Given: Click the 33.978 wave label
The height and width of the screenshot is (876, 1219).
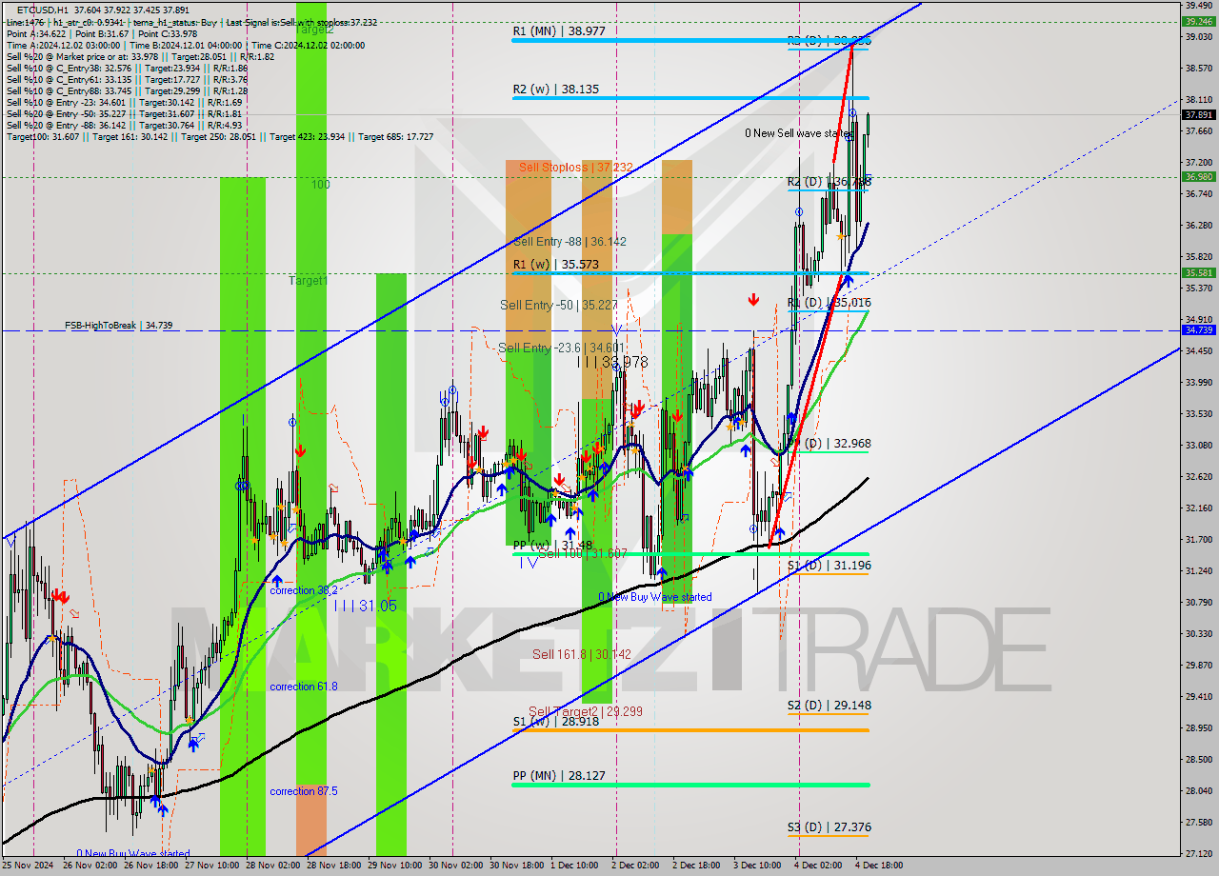Looking at the screenshot, I should tap(612, 362).
